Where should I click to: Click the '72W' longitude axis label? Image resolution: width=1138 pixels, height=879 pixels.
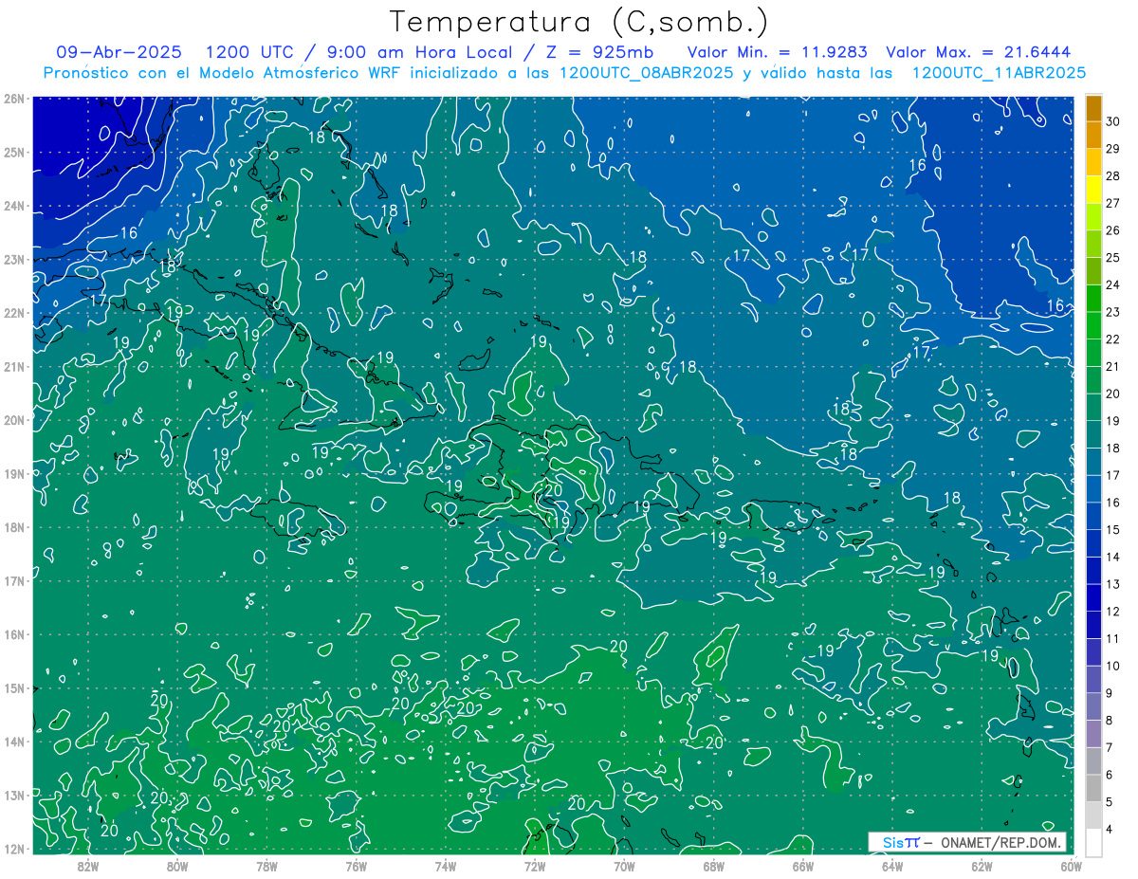(535, 866)
